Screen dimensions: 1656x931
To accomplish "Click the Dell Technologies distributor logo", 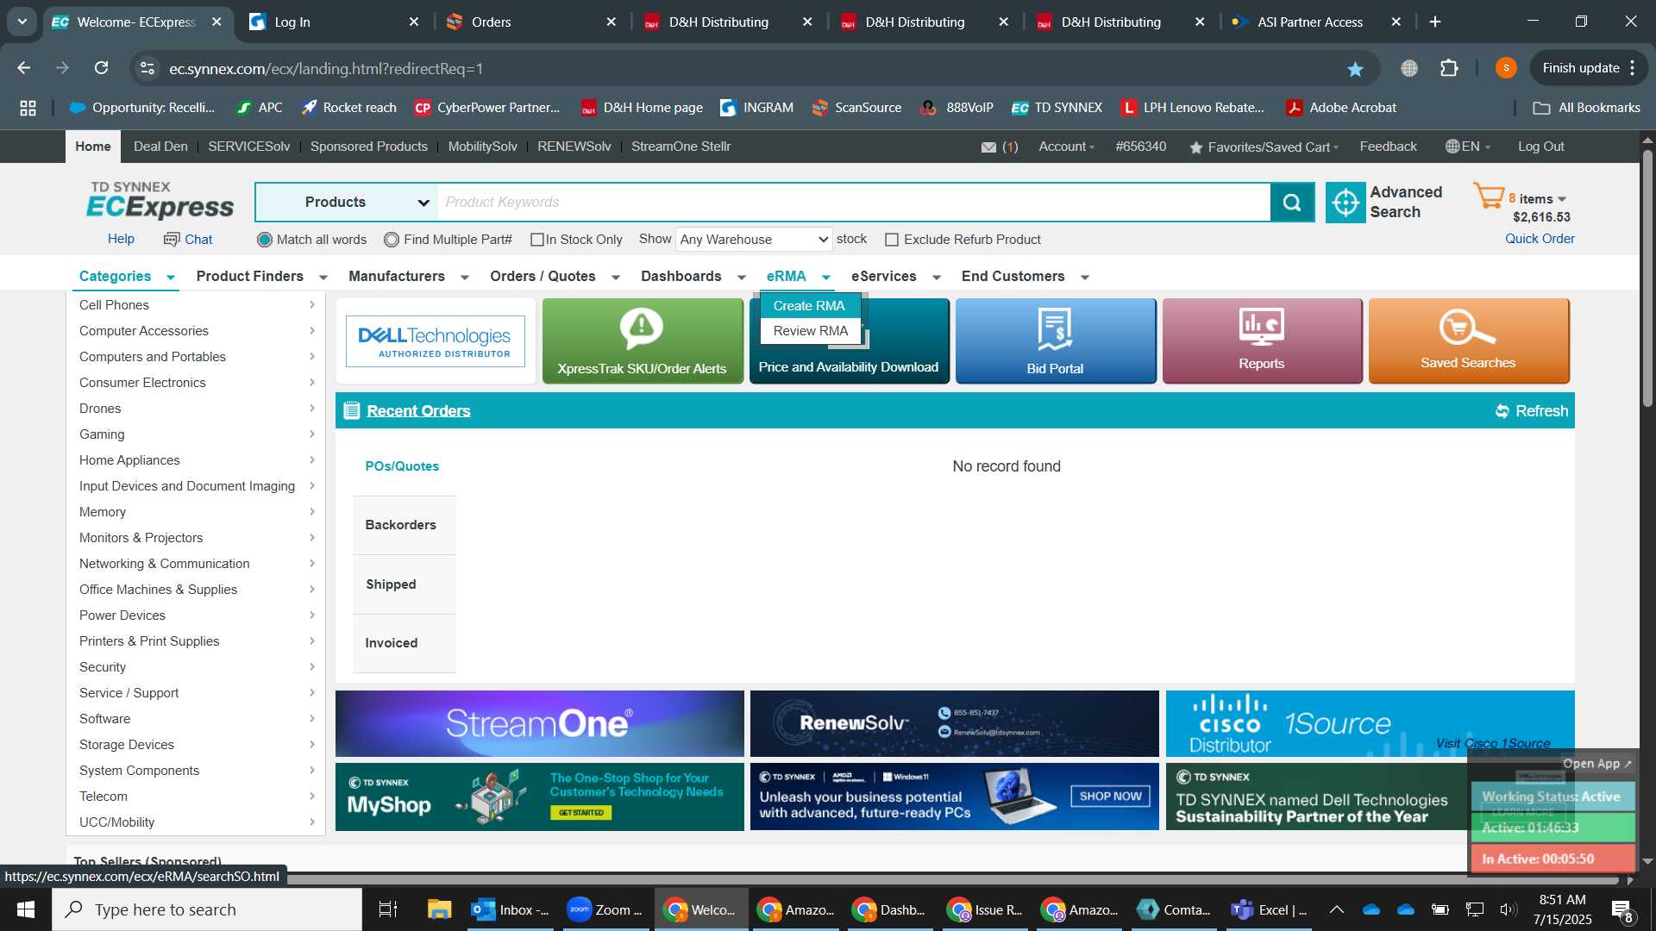I will coord(436,341).
